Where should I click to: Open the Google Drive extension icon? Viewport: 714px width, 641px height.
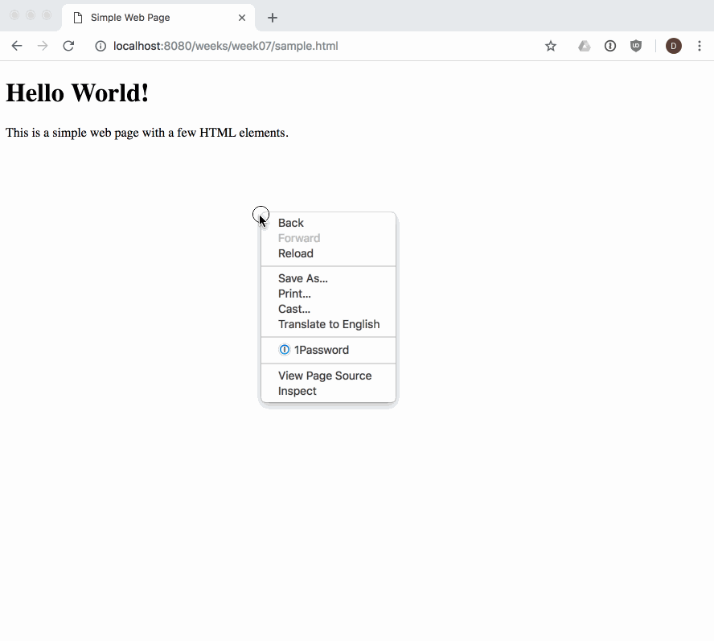[585, 46]
